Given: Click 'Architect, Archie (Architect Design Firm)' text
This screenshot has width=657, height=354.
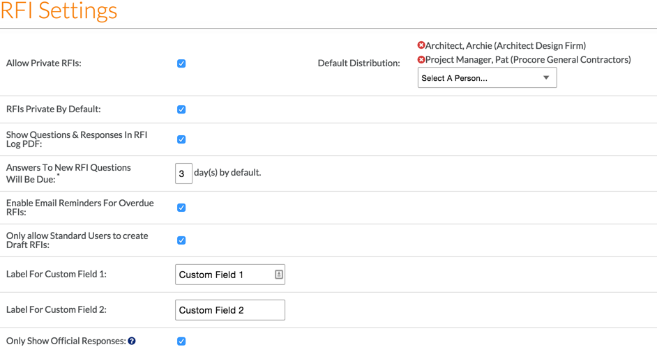Looking at the screenshot, I should click(x=506, y=45).
